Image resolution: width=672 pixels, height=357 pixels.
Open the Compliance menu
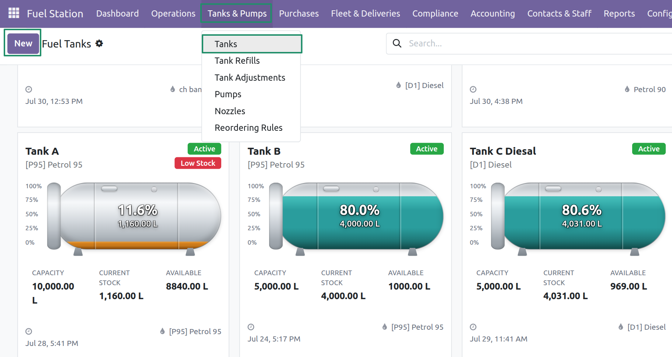pyautogui.click(x=435, y=14)
